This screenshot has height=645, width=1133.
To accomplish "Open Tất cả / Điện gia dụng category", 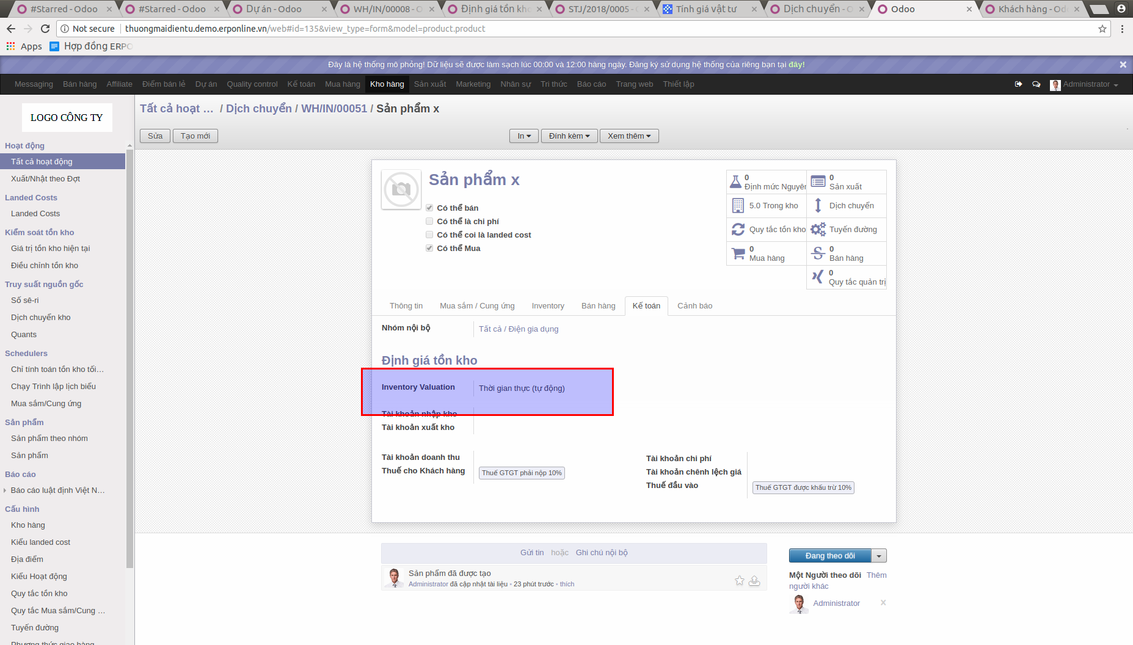I will [519, 329].
